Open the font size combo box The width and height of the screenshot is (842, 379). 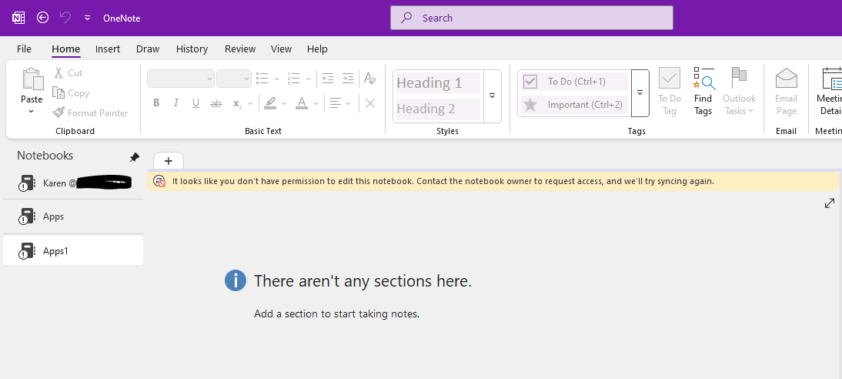[x=234, y=79]
